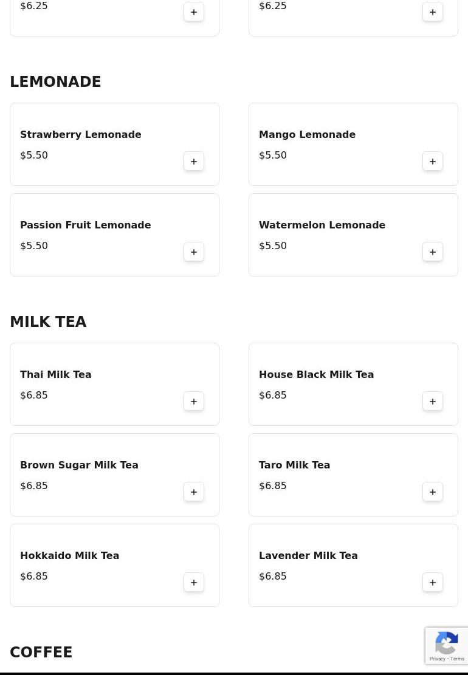Click the plus on top-left $6.25 item
Screen dimensions: 468x675
[194, 12]
